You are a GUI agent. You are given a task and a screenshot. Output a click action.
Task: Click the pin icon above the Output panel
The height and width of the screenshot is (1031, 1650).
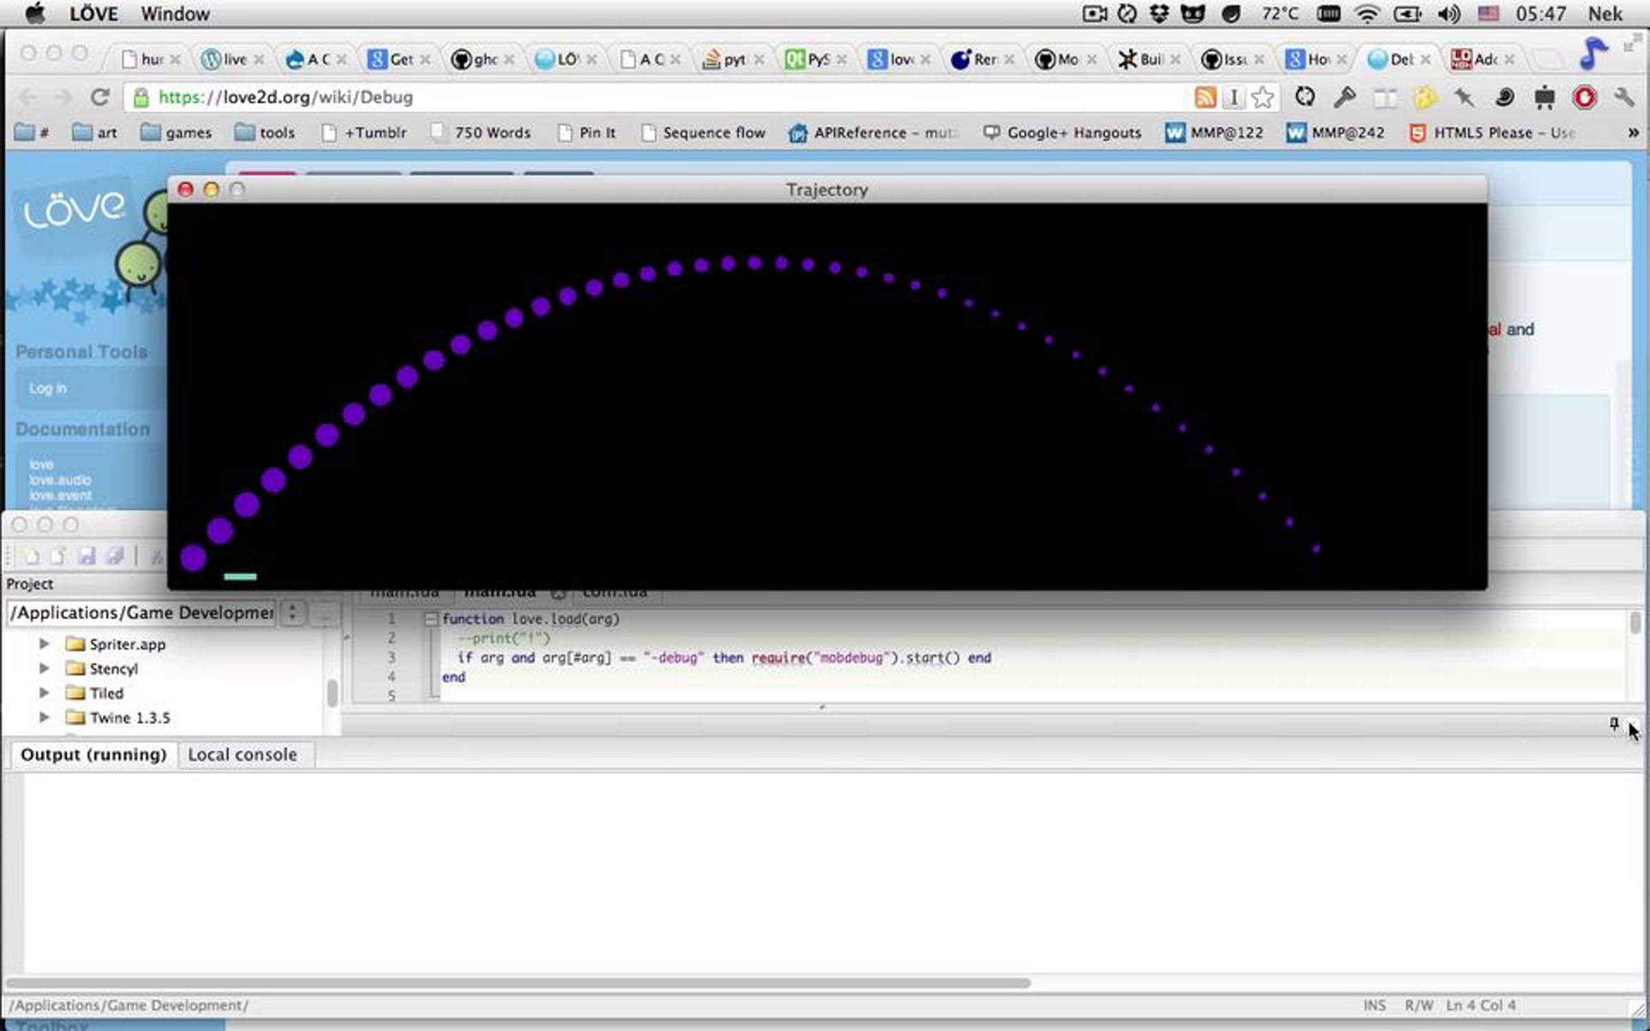[1614, 724]
